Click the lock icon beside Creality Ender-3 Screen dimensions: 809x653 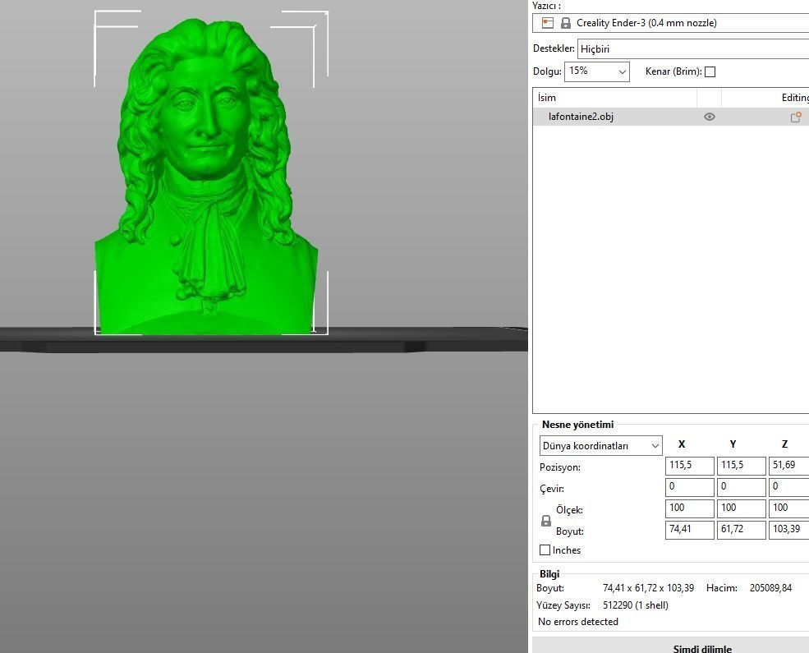tap(566, 23)
